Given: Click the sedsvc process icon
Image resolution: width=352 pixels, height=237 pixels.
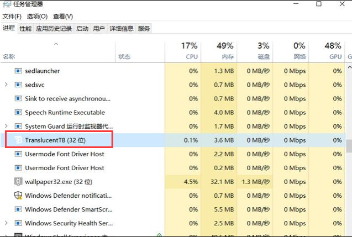Looking at the screenshot, I should click(x=18, y=85).
